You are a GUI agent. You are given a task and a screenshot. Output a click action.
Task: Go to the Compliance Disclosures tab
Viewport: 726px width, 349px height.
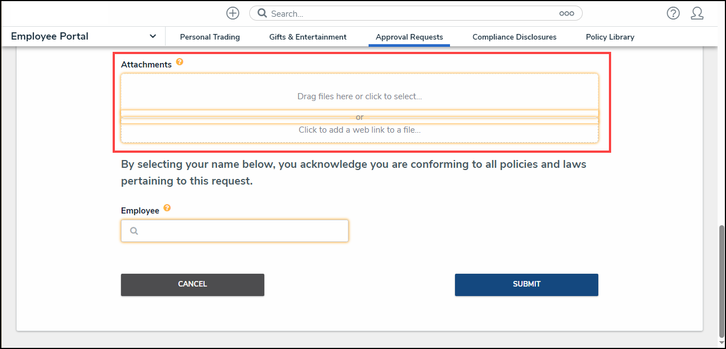pos(514,37)
